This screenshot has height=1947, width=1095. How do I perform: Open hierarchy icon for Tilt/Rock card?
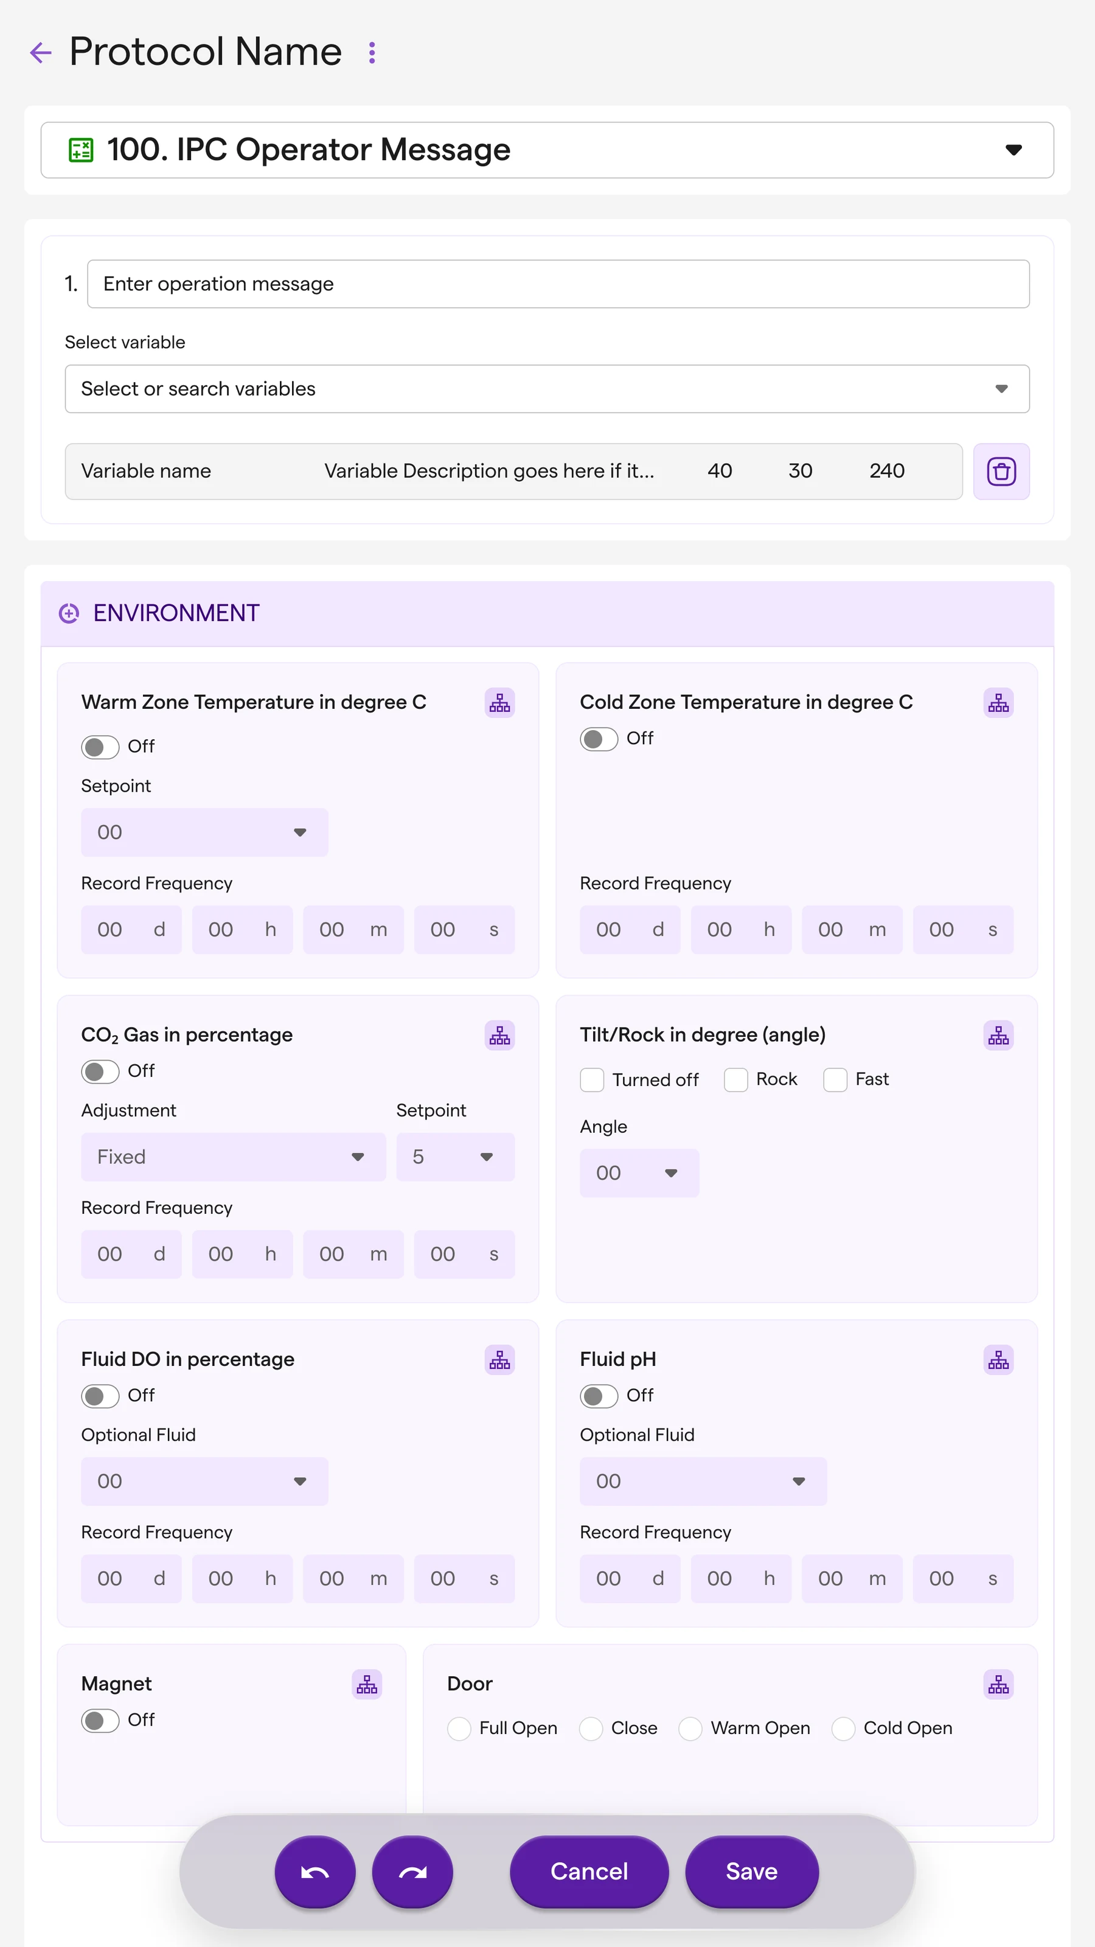[998, 1036]
